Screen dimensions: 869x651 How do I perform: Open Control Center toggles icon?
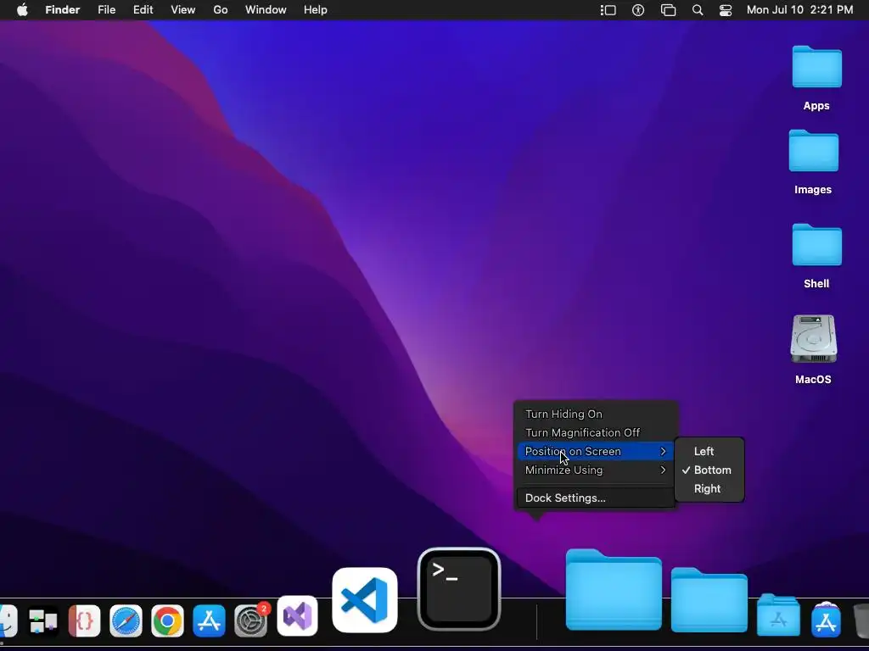click(x=726, y=10)
